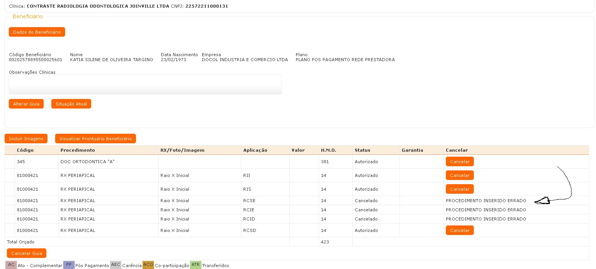Cancel the RX Periapical RIS procedure

pos(460,189)
